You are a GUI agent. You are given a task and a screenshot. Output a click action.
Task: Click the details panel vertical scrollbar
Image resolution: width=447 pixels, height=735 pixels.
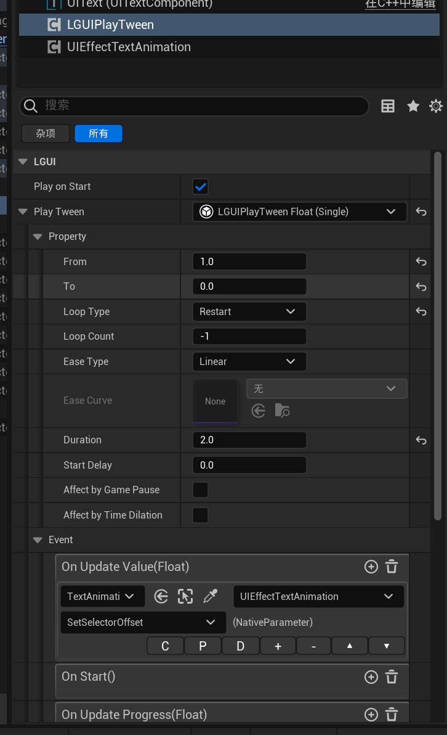(x=438, y=333)
